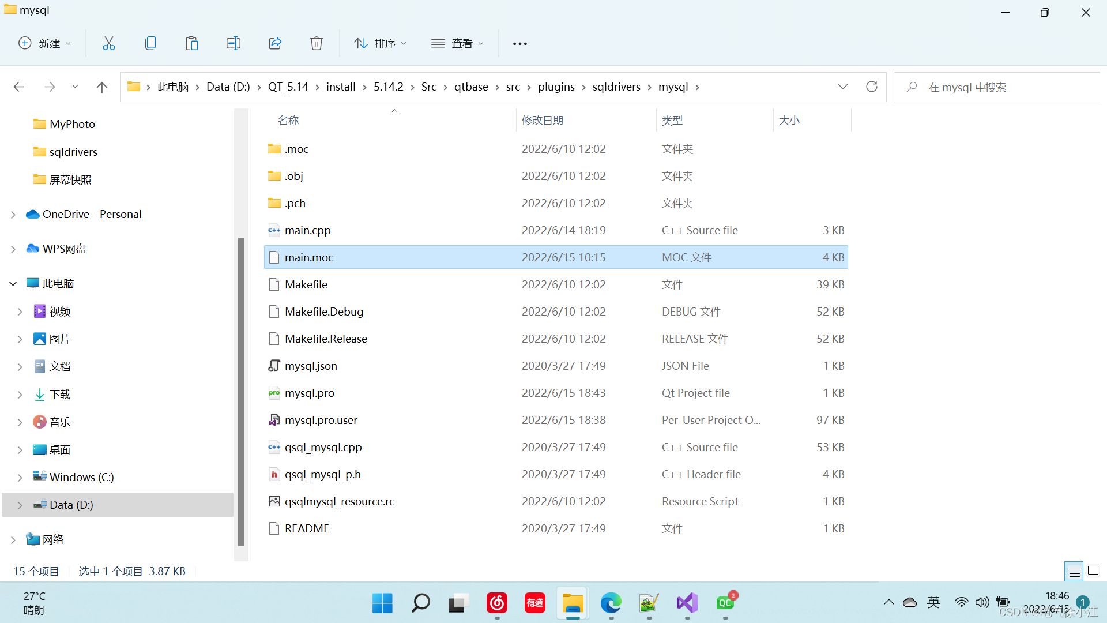Image resolution: width=1107 pixels, height=623 pixels.
Task: Open the 排序 sort menu
Action: point(380,43)
